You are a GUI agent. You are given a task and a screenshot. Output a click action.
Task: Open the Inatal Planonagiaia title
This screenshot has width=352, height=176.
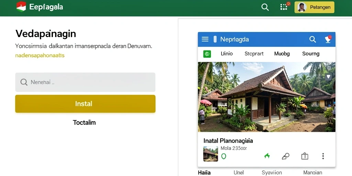(x=228, y=141)
